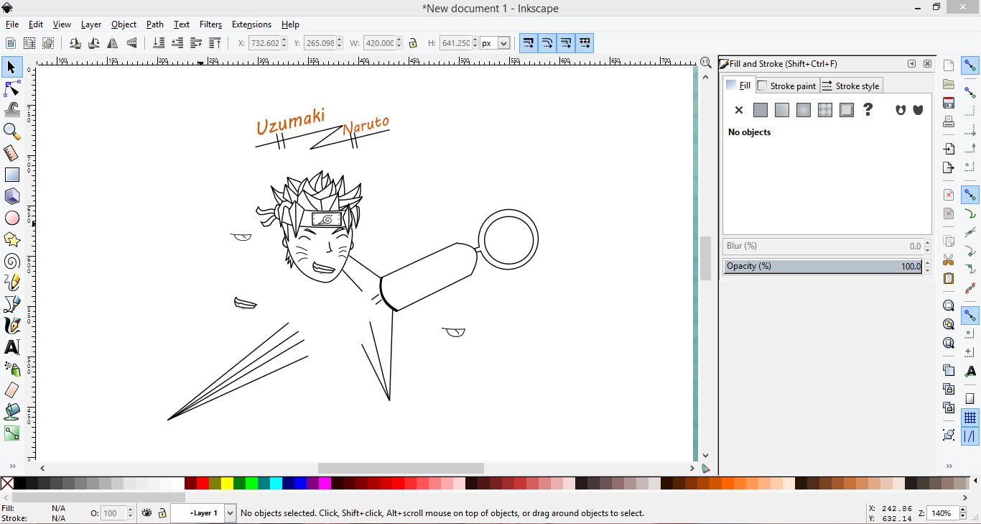
Task: Open the Object menu
Action: pyautogui.click(x=124, y=24)
